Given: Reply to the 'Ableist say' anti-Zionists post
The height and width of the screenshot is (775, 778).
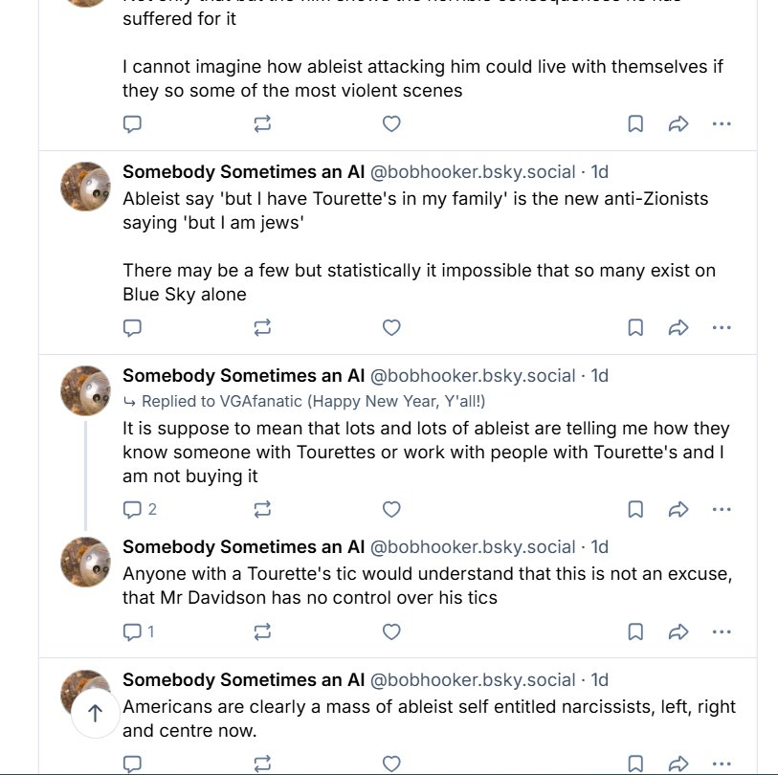Looking at the screenshot, I should click(133, 328).
